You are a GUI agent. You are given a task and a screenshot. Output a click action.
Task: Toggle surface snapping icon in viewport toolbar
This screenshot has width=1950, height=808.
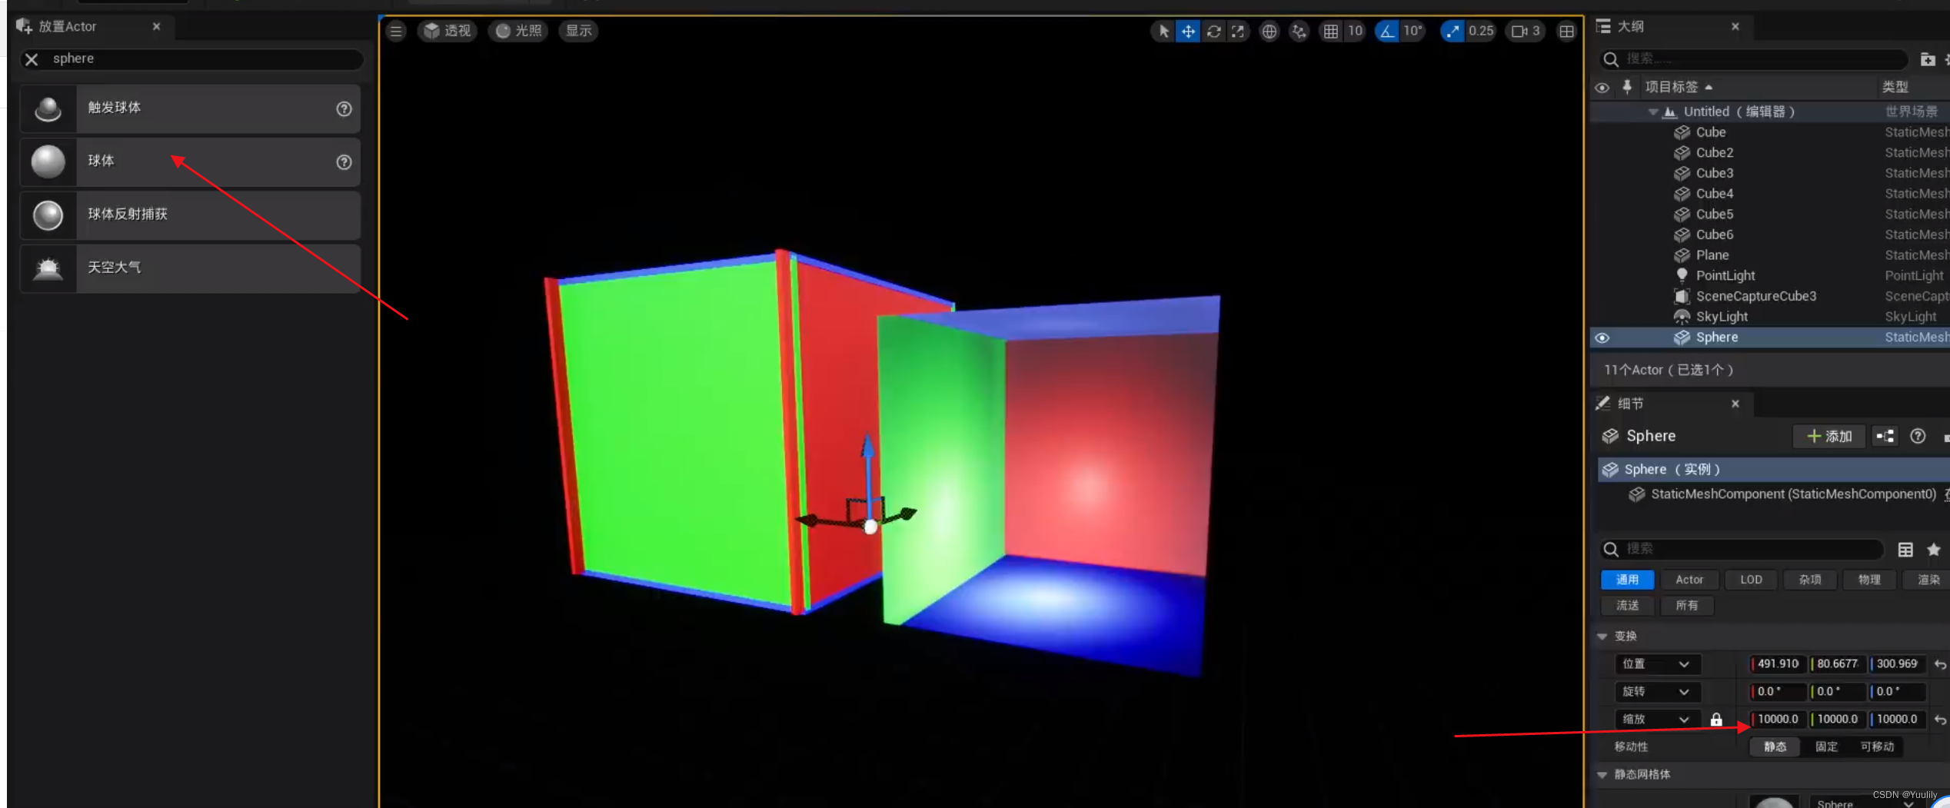coord(1299,32)
